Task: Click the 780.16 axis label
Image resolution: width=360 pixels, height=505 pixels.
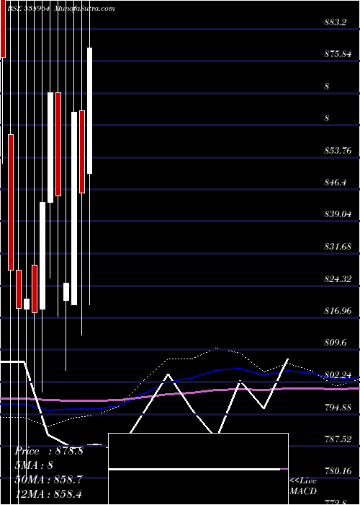Action: click(338, 471)
